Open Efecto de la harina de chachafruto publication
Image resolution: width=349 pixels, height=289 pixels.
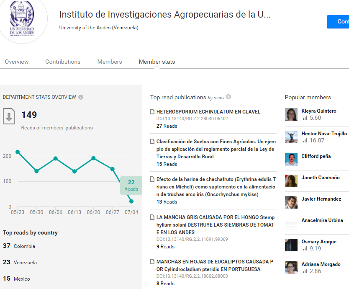(x=216, y=187)
